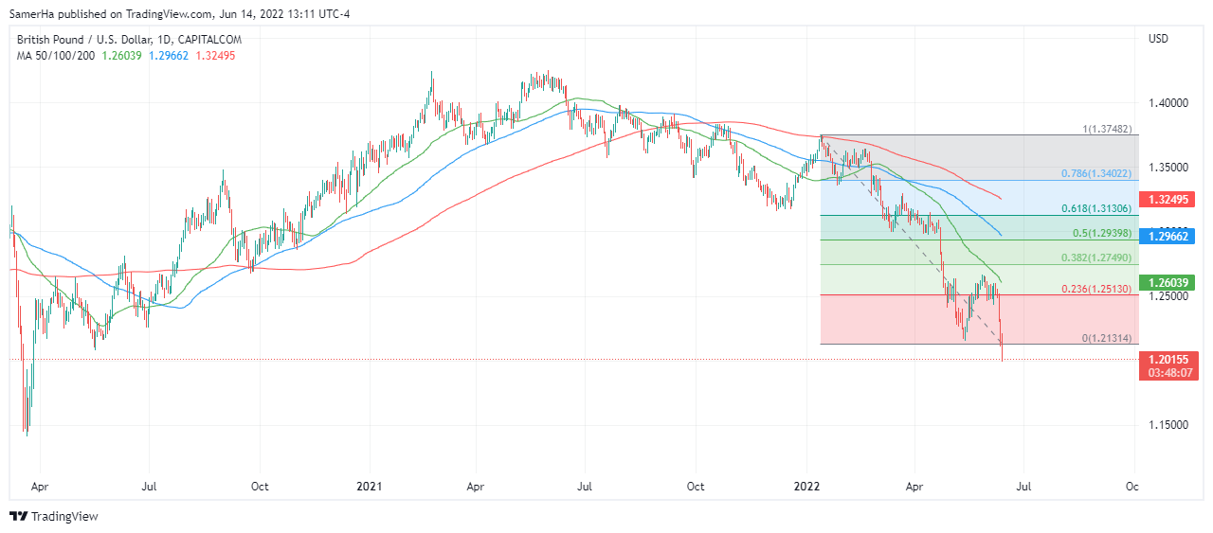Click the blue 1.29662 price axis tag
The height and width of the screenshot is (533, 1213).
tap(1169, 235)
